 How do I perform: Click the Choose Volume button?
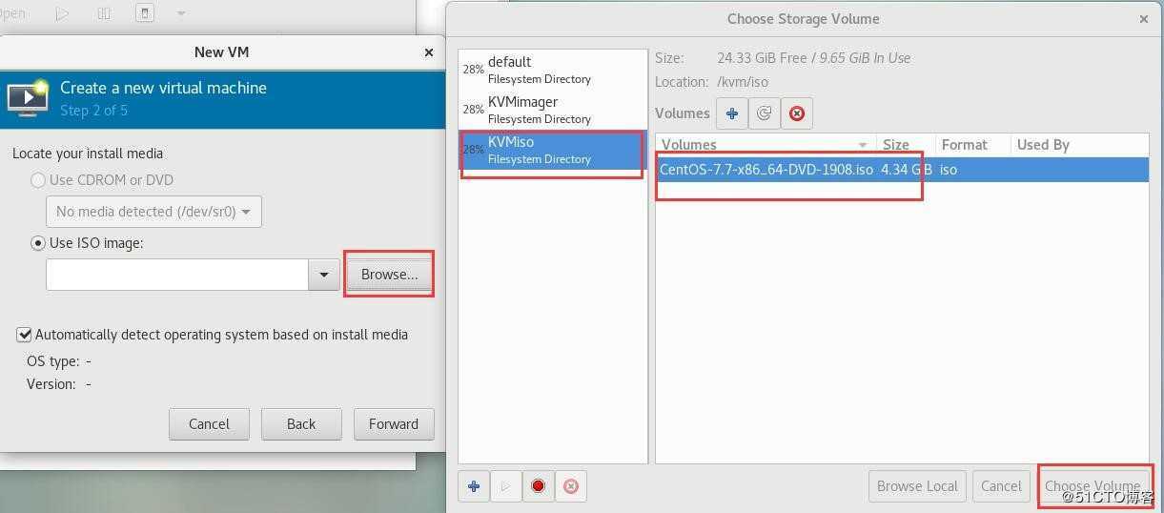tap(1093, 486)
